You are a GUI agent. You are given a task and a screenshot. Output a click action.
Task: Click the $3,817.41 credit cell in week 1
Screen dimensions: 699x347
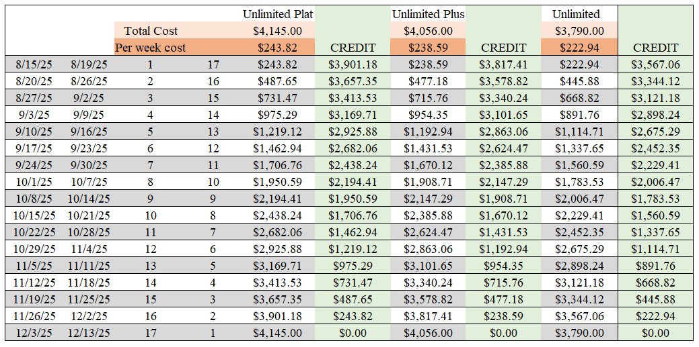coord(503,64)
